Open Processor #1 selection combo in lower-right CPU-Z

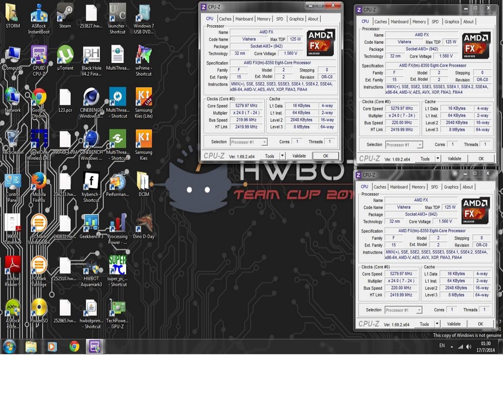404,310
